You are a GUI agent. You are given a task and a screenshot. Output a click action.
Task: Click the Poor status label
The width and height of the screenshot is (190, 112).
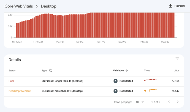(x=11, y=81)
